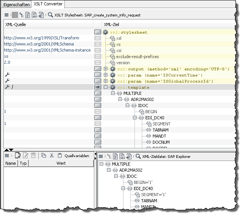Click the HEX view icon in top toolbar
This screenshot has height=216, width=243.
pos(34,15)
